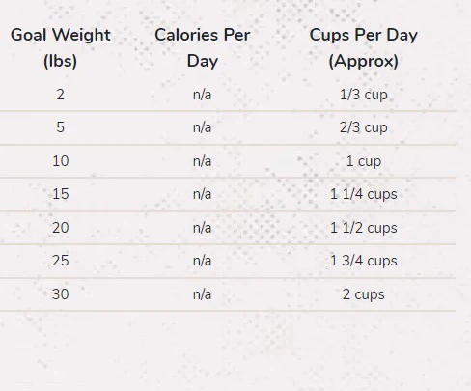Click the 1/3 cup cell

tap(364, 96)
